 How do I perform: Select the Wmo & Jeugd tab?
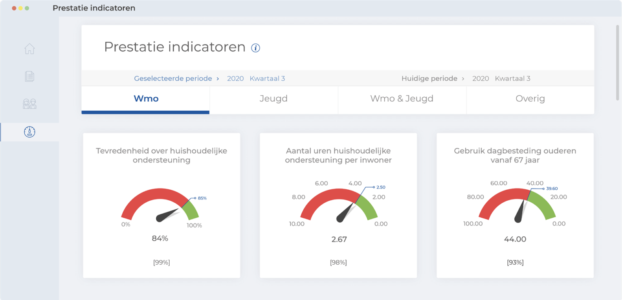[x=402, y=98]
